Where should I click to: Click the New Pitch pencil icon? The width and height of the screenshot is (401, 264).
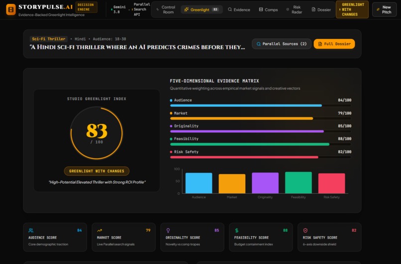tap(378, 9)
